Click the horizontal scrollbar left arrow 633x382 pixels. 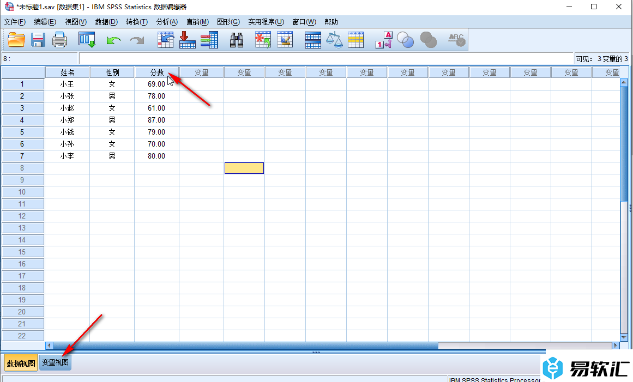[49, 345]
